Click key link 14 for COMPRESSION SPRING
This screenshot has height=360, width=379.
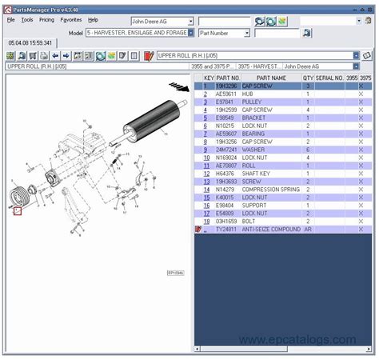click(206, 190)
